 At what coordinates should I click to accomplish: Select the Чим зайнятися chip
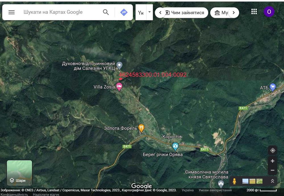coord(185,13)
